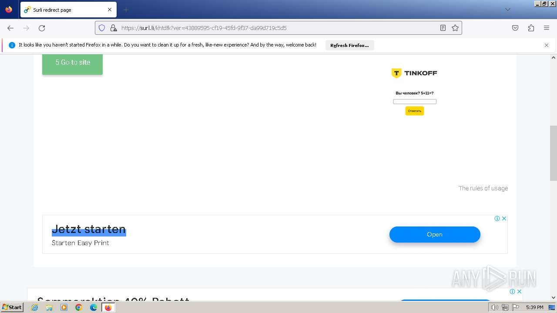Open File Explorer from taskbar
557x313 pixels.
pyautogui.click(x=49, y=307)
